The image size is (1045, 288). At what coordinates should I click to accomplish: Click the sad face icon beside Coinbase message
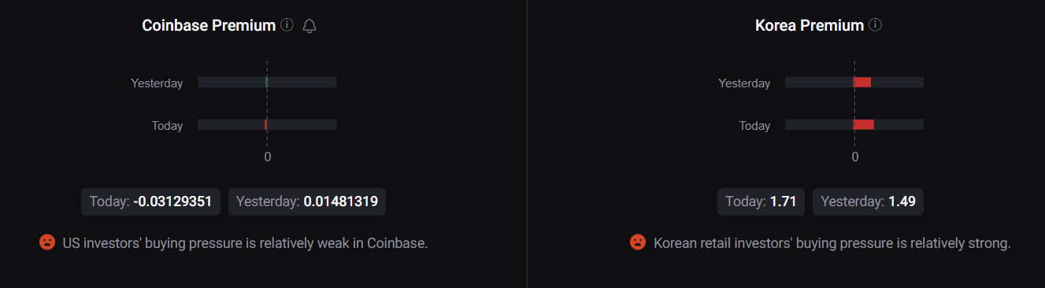coord(47,242)
